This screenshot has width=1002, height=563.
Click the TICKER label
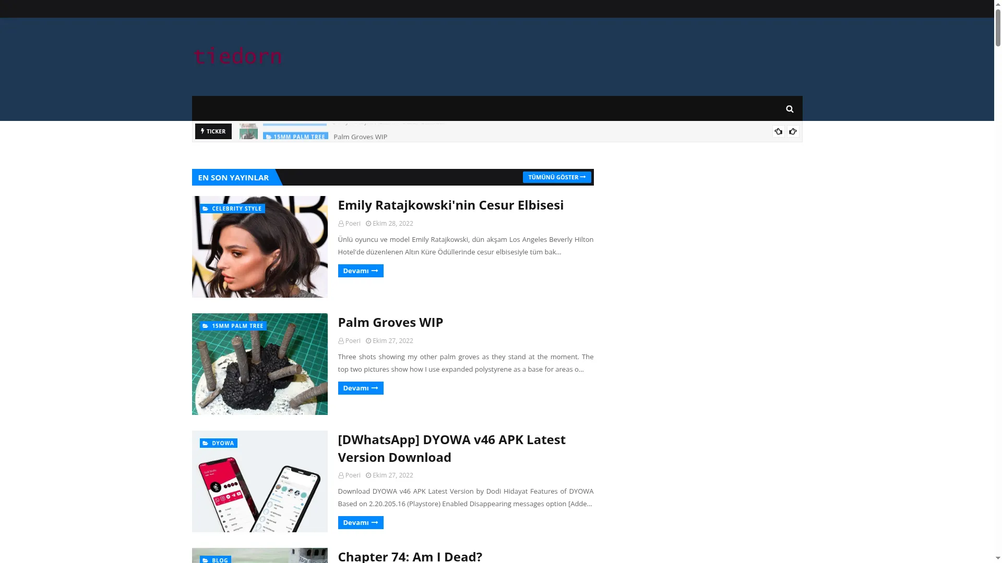pyautogui.click(x=213, y=131)
